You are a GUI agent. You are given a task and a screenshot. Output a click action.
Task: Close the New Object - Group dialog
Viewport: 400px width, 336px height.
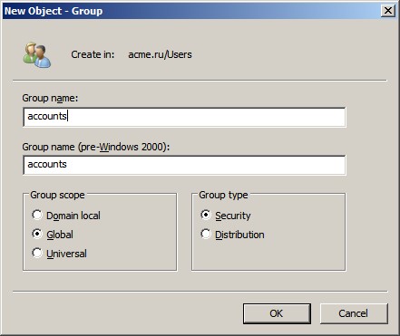click(x=388, y=11)
